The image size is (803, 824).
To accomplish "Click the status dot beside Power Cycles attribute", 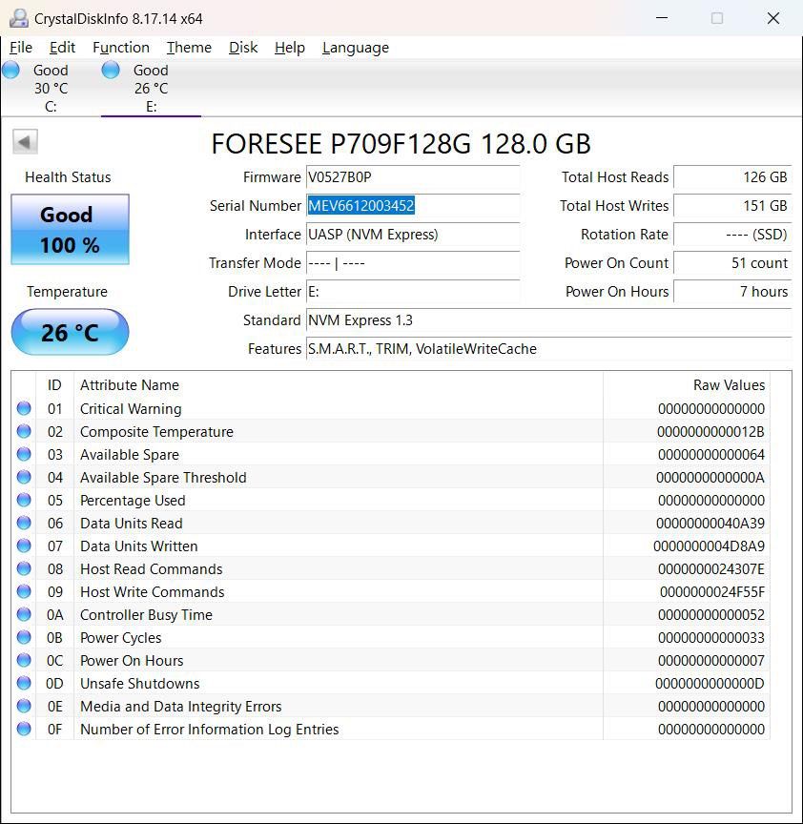I will coord(23,638).
